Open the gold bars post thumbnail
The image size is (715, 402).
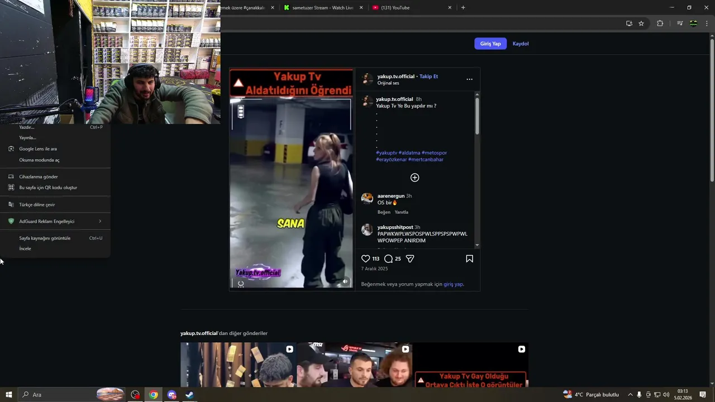coord(238,365)
